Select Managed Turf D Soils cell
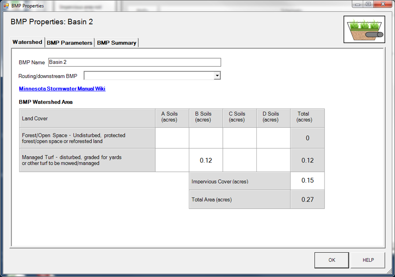395x277 pixels. pos(273,160)
